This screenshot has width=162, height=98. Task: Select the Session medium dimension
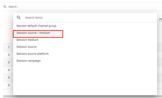click(x=27, y=40)
